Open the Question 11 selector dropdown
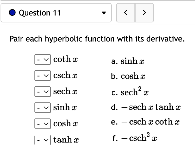 [x=56, y=13]
